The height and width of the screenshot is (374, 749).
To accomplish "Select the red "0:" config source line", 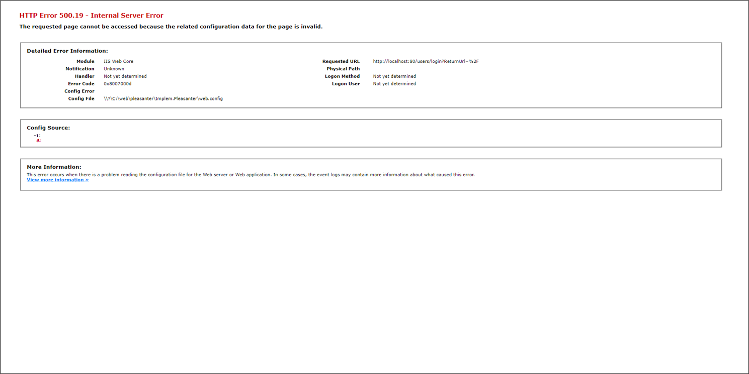I will click(x=39, y=141).
